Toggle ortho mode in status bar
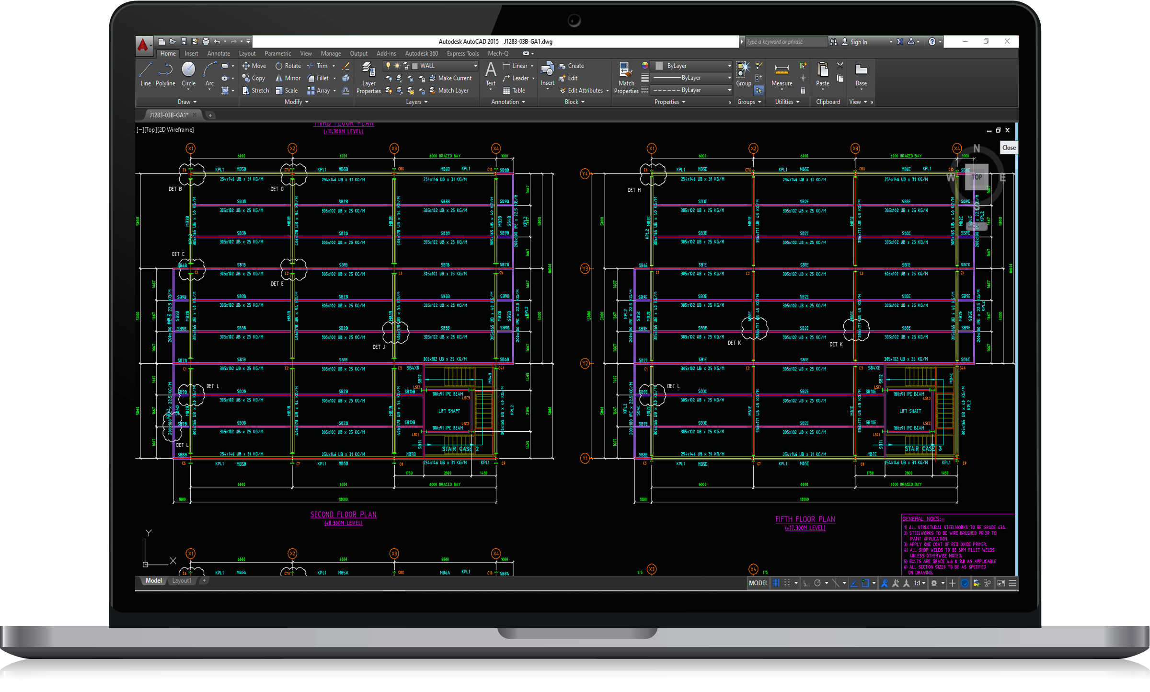This screenshot has width=1150, height=692. [806, 583]
